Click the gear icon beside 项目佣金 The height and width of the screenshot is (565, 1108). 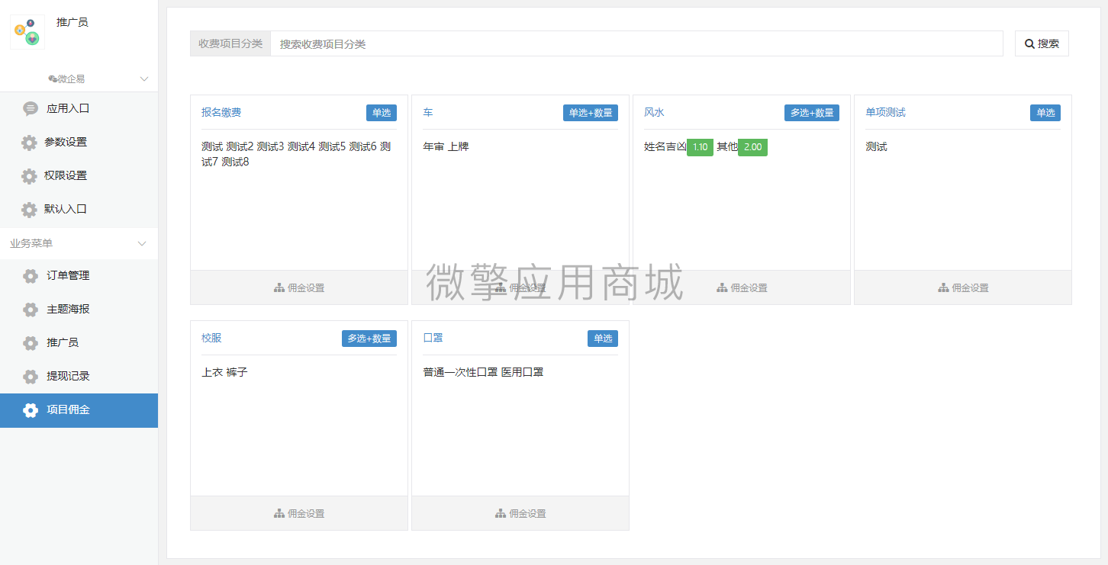click(31, 410)
